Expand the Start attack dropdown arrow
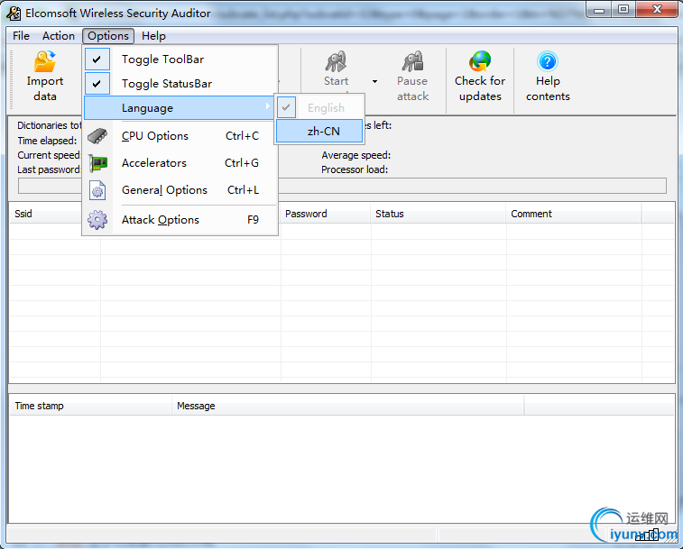Viewport: 683px width, 549px height. pos(374,81)
